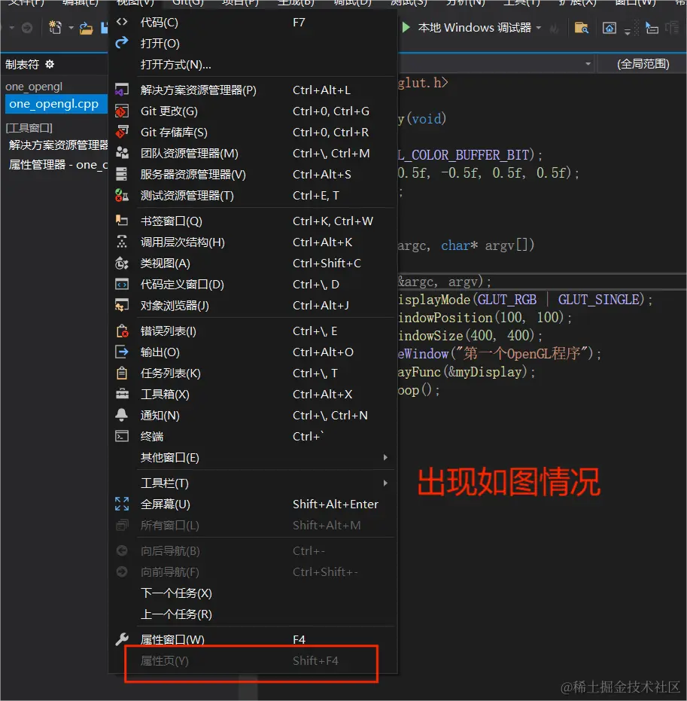Click the myDisplay argument in code editor

(x=488, y=371)
